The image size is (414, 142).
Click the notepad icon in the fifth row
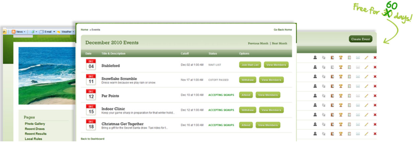tap(349, 96)
